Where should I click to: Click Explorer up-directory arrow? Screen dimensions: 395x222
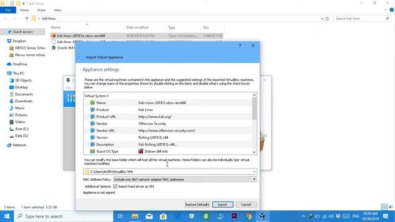[27, 18]
